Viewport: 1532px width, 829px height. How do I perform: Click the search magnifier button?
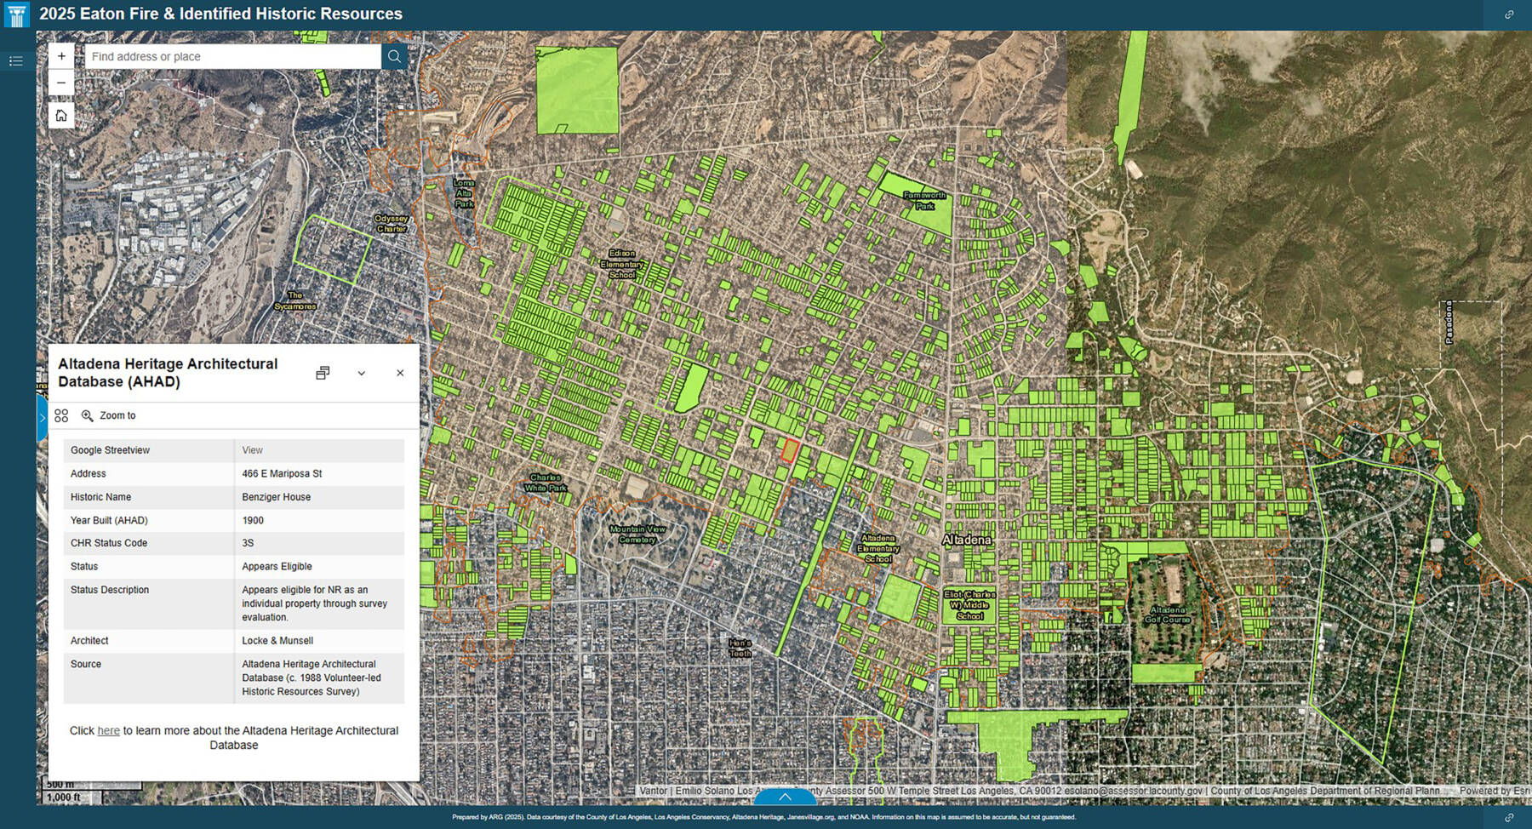pyautogui.click(x=394, y=56)
